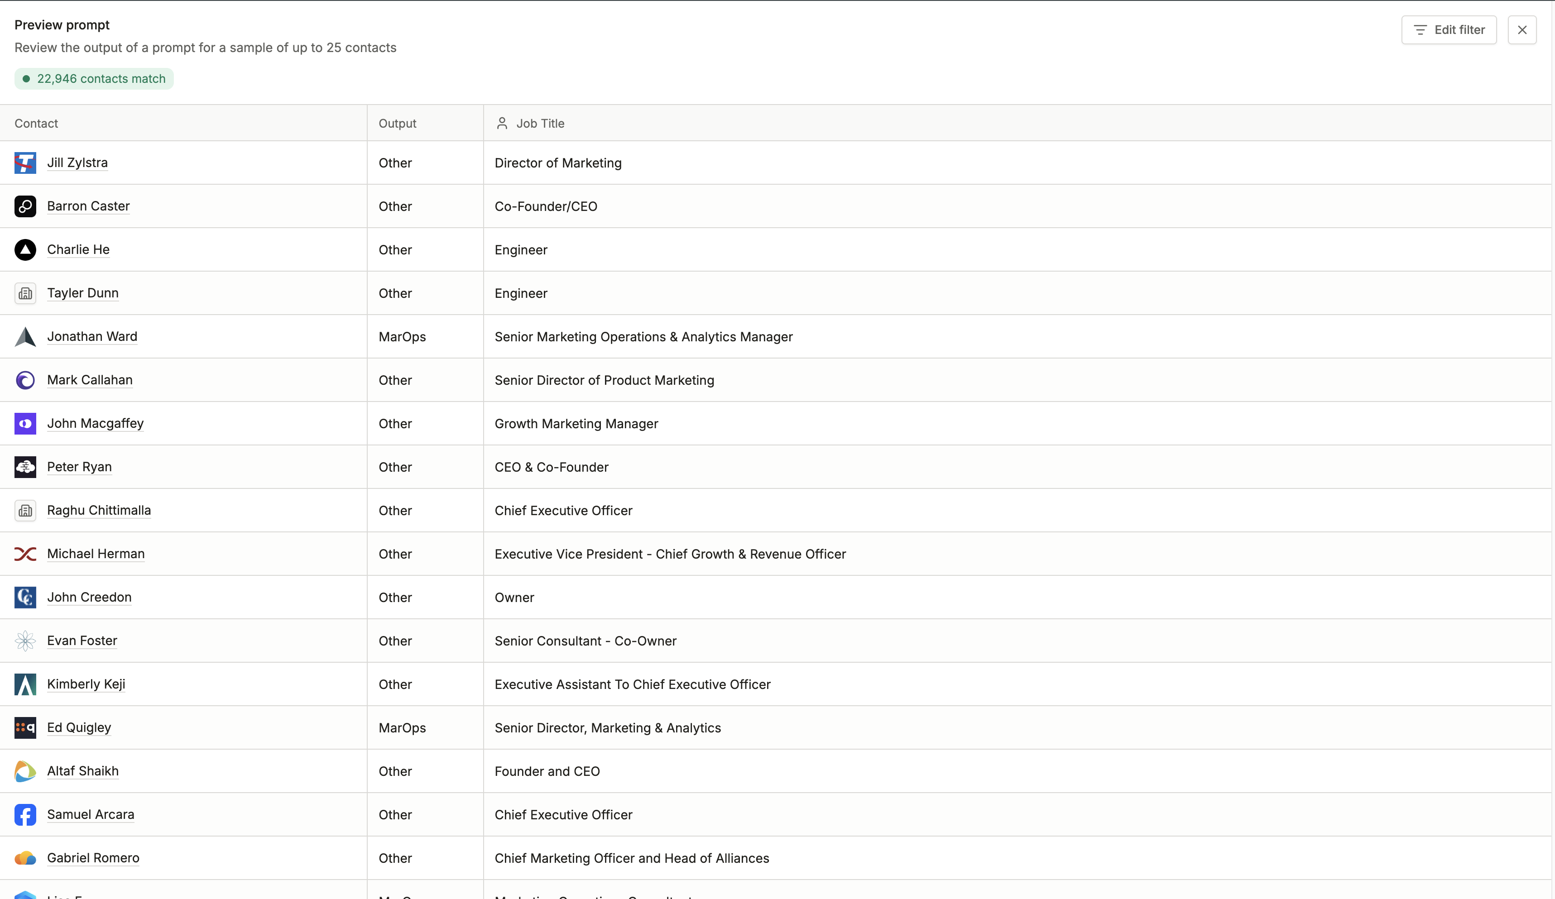Screen dimensions: 1555x899
Task: Open Raghu Chittimalla's contact details
Action: click(x=99, y=510)
